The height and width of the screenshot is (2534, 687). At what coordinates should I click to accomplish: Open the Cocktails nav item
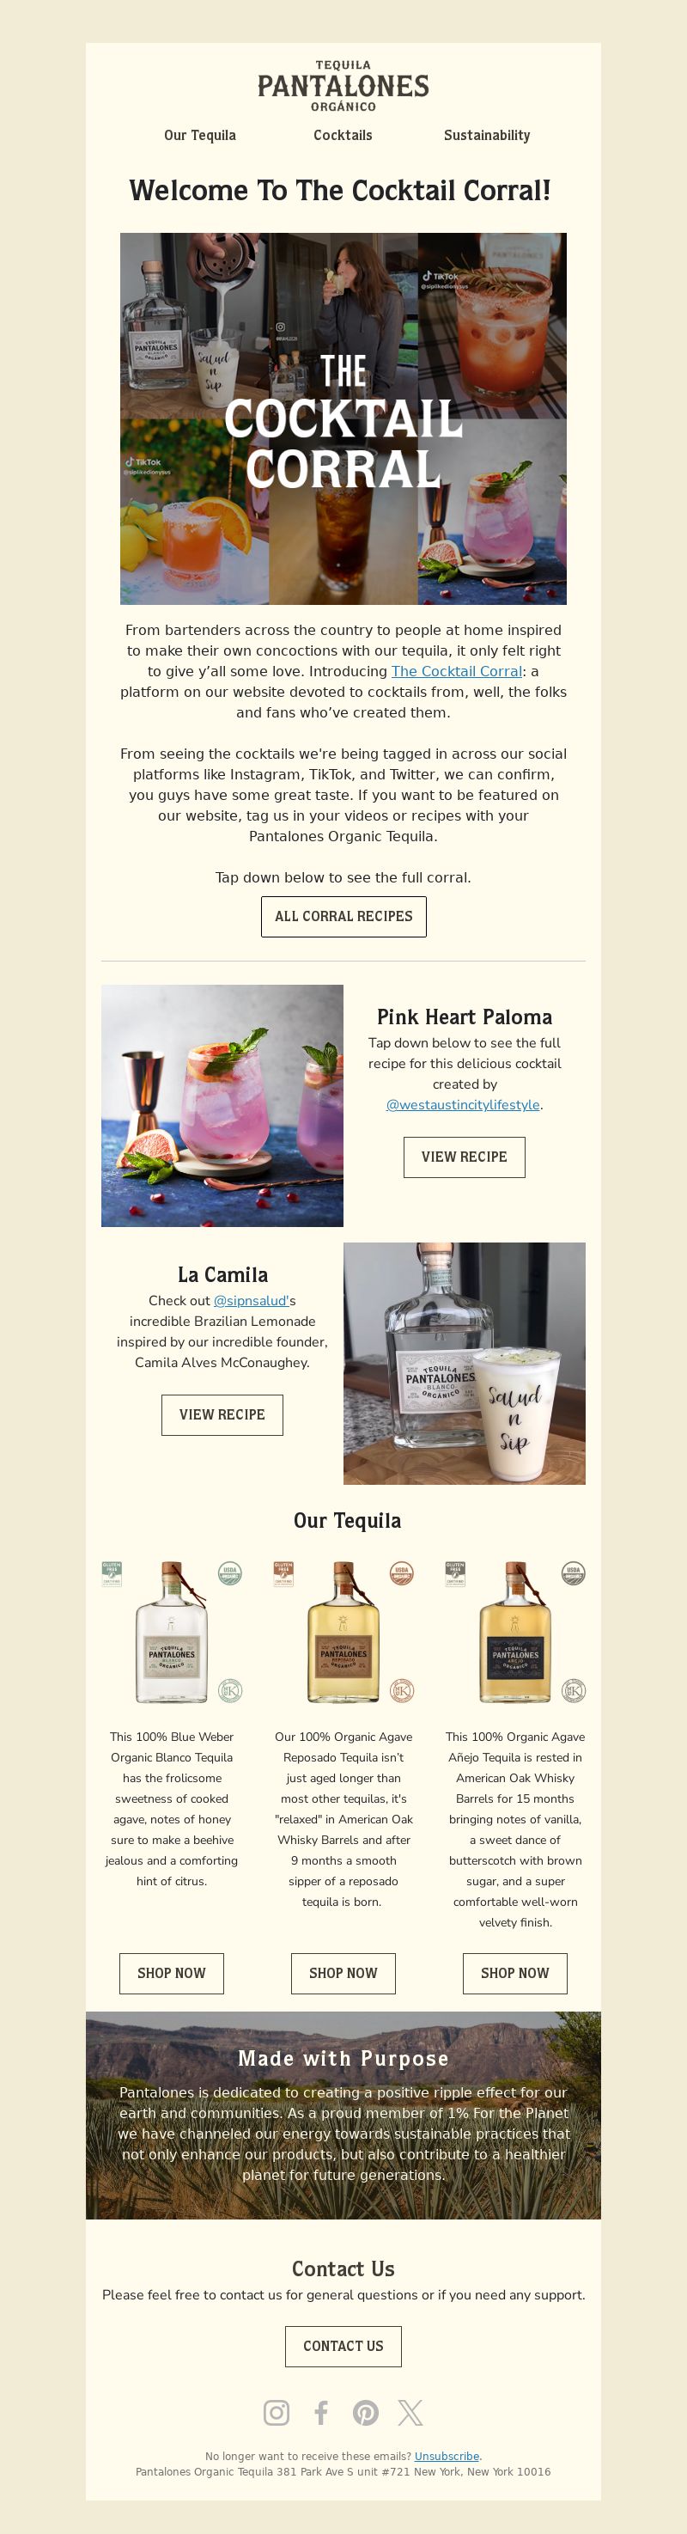[x=343, y=135]
